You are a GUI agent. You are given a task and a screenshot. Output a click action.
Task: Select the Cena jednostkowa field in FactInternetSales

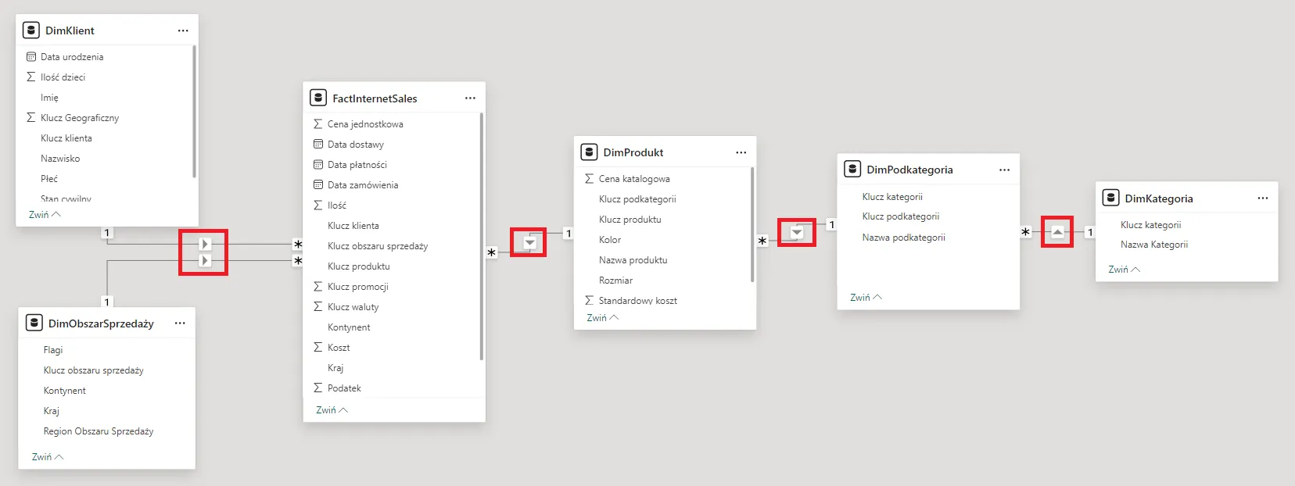click(365, 124)
